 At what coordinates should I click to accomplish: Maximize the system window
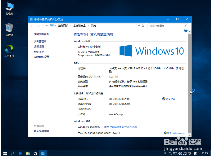pos(177,19)
